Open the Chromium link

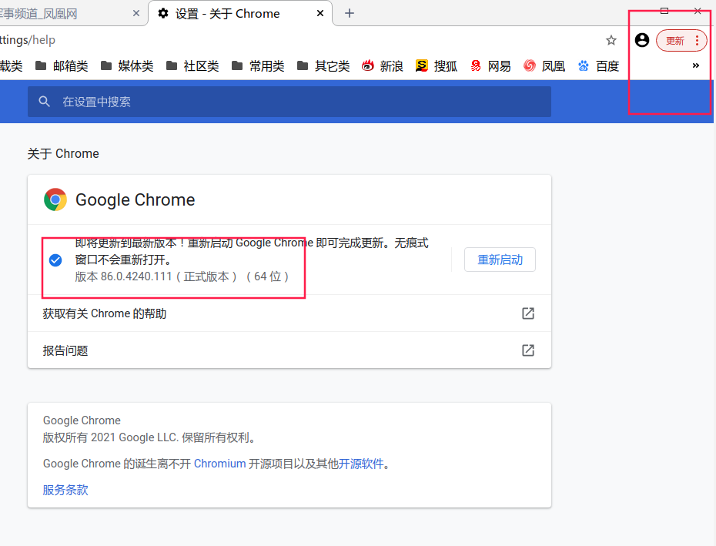pos(219,464)
